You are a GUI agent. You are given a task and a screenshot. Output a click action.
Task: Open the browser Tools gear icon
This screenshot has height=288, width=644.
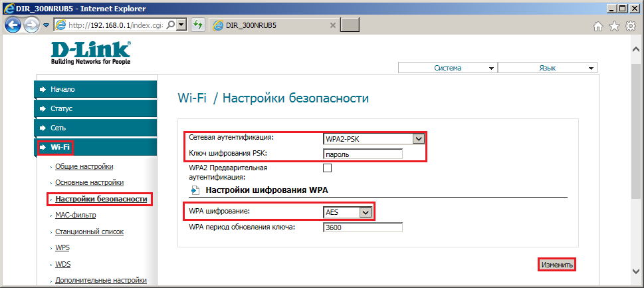point(631,27)
